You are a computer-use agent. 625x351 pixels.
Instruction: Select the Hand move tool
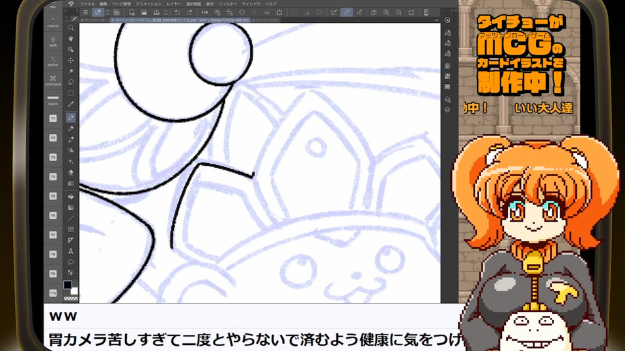70,38
